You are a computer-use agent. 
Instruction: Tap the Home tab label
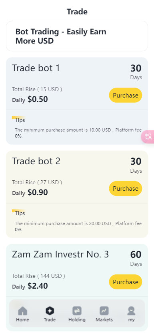coord(22,320)
